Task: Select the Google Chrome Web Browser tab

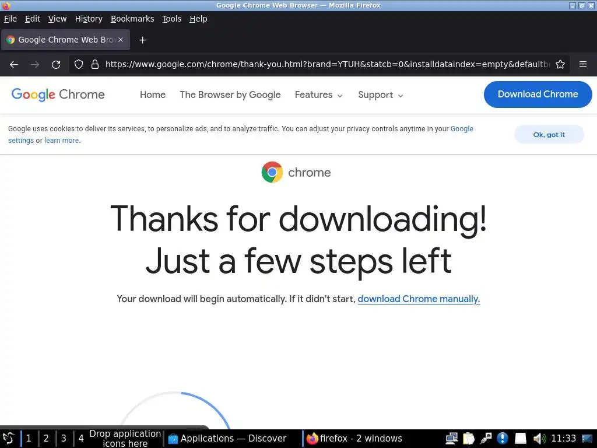Action: [x=65, y=40]
